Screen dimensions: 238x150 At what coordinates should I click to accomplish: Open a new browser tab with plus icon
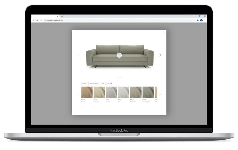tap(62, 16)
